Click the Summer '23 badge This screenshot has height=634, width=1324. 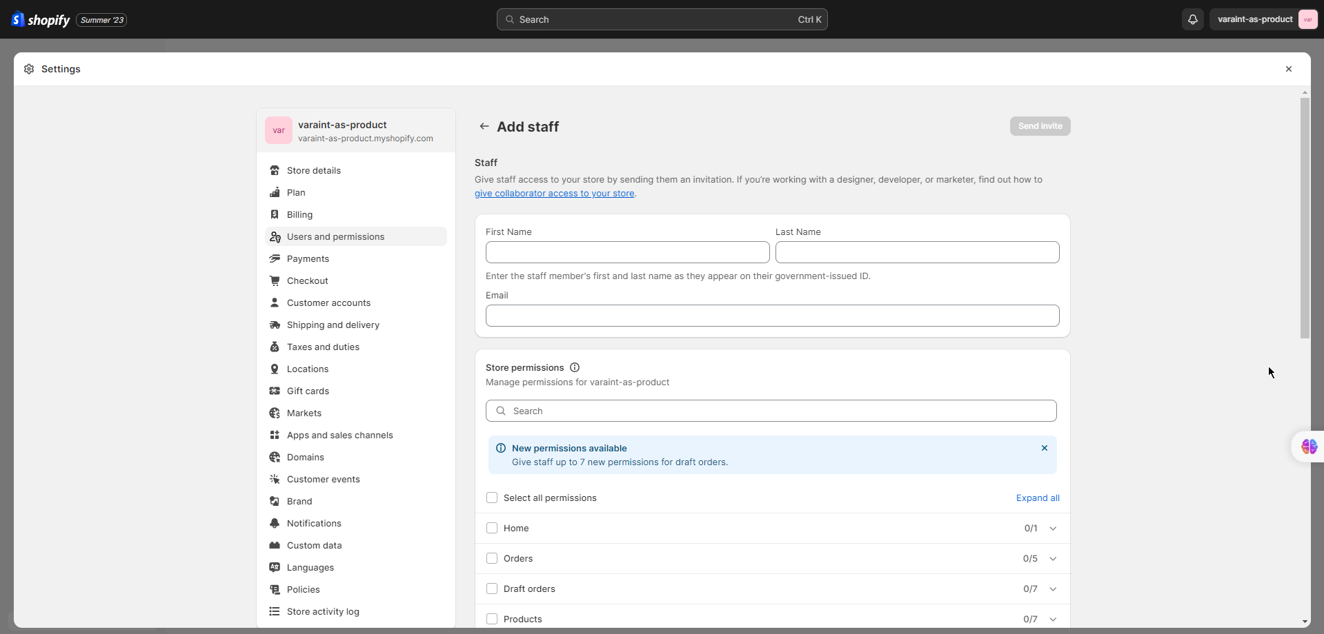point(102,20)
